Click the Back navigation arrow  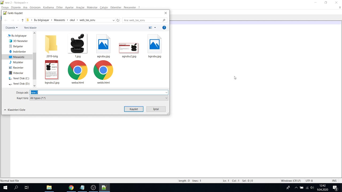pos(6,20)
